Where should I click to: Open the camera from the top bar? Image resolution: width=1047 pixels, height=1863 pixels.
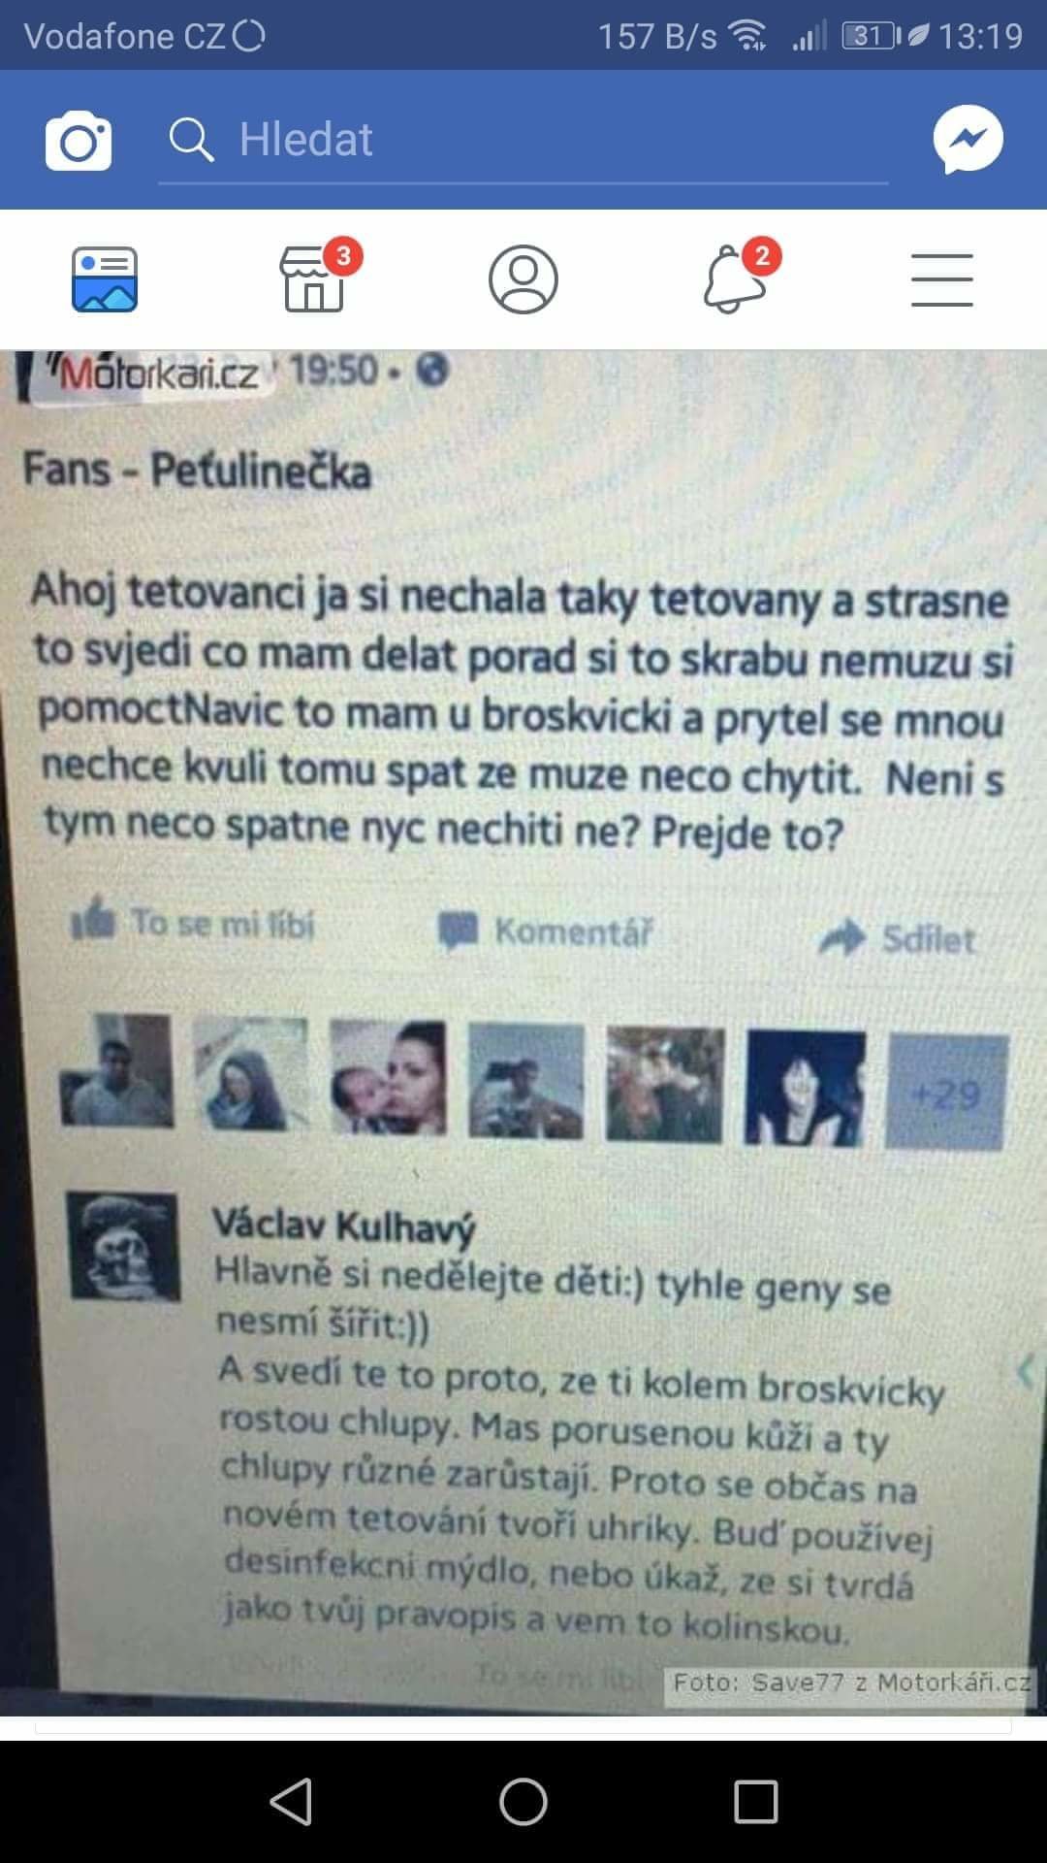(x=79, y=141)
